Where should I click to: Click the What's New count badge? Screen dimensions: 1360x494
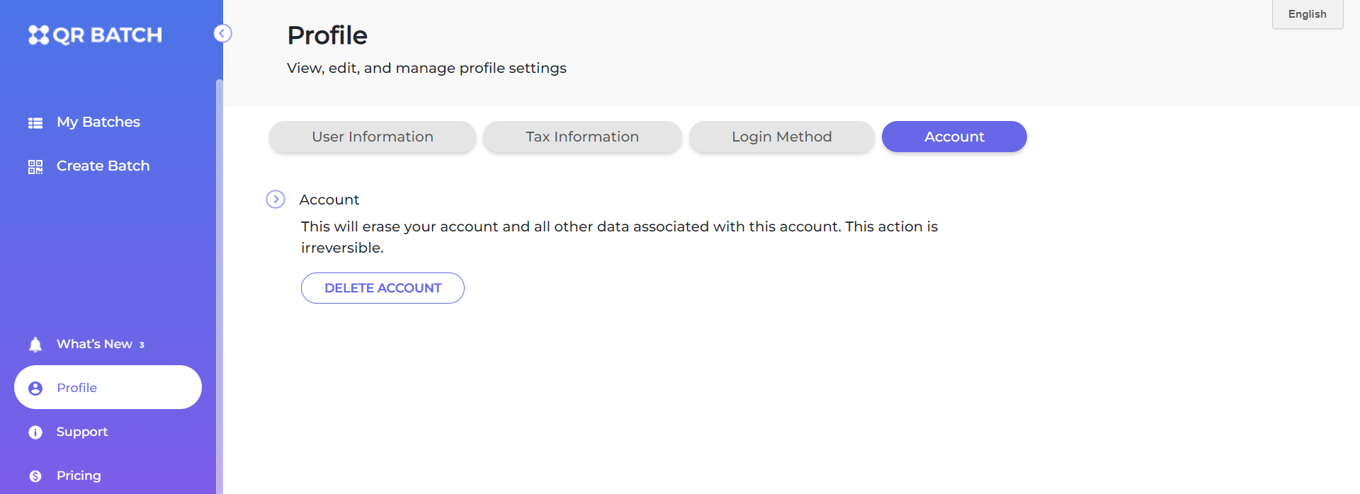(x=142, y=345)
